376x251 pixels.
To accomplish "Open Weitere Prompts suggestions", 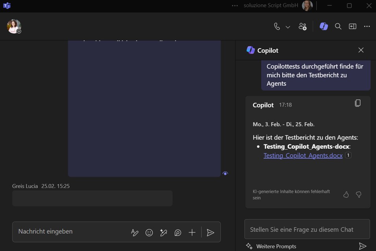I will click(x=271, y=246).
